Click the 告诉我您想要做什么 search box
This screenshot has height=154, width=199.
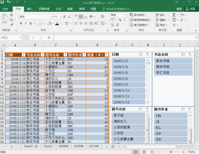coord(117,9)
